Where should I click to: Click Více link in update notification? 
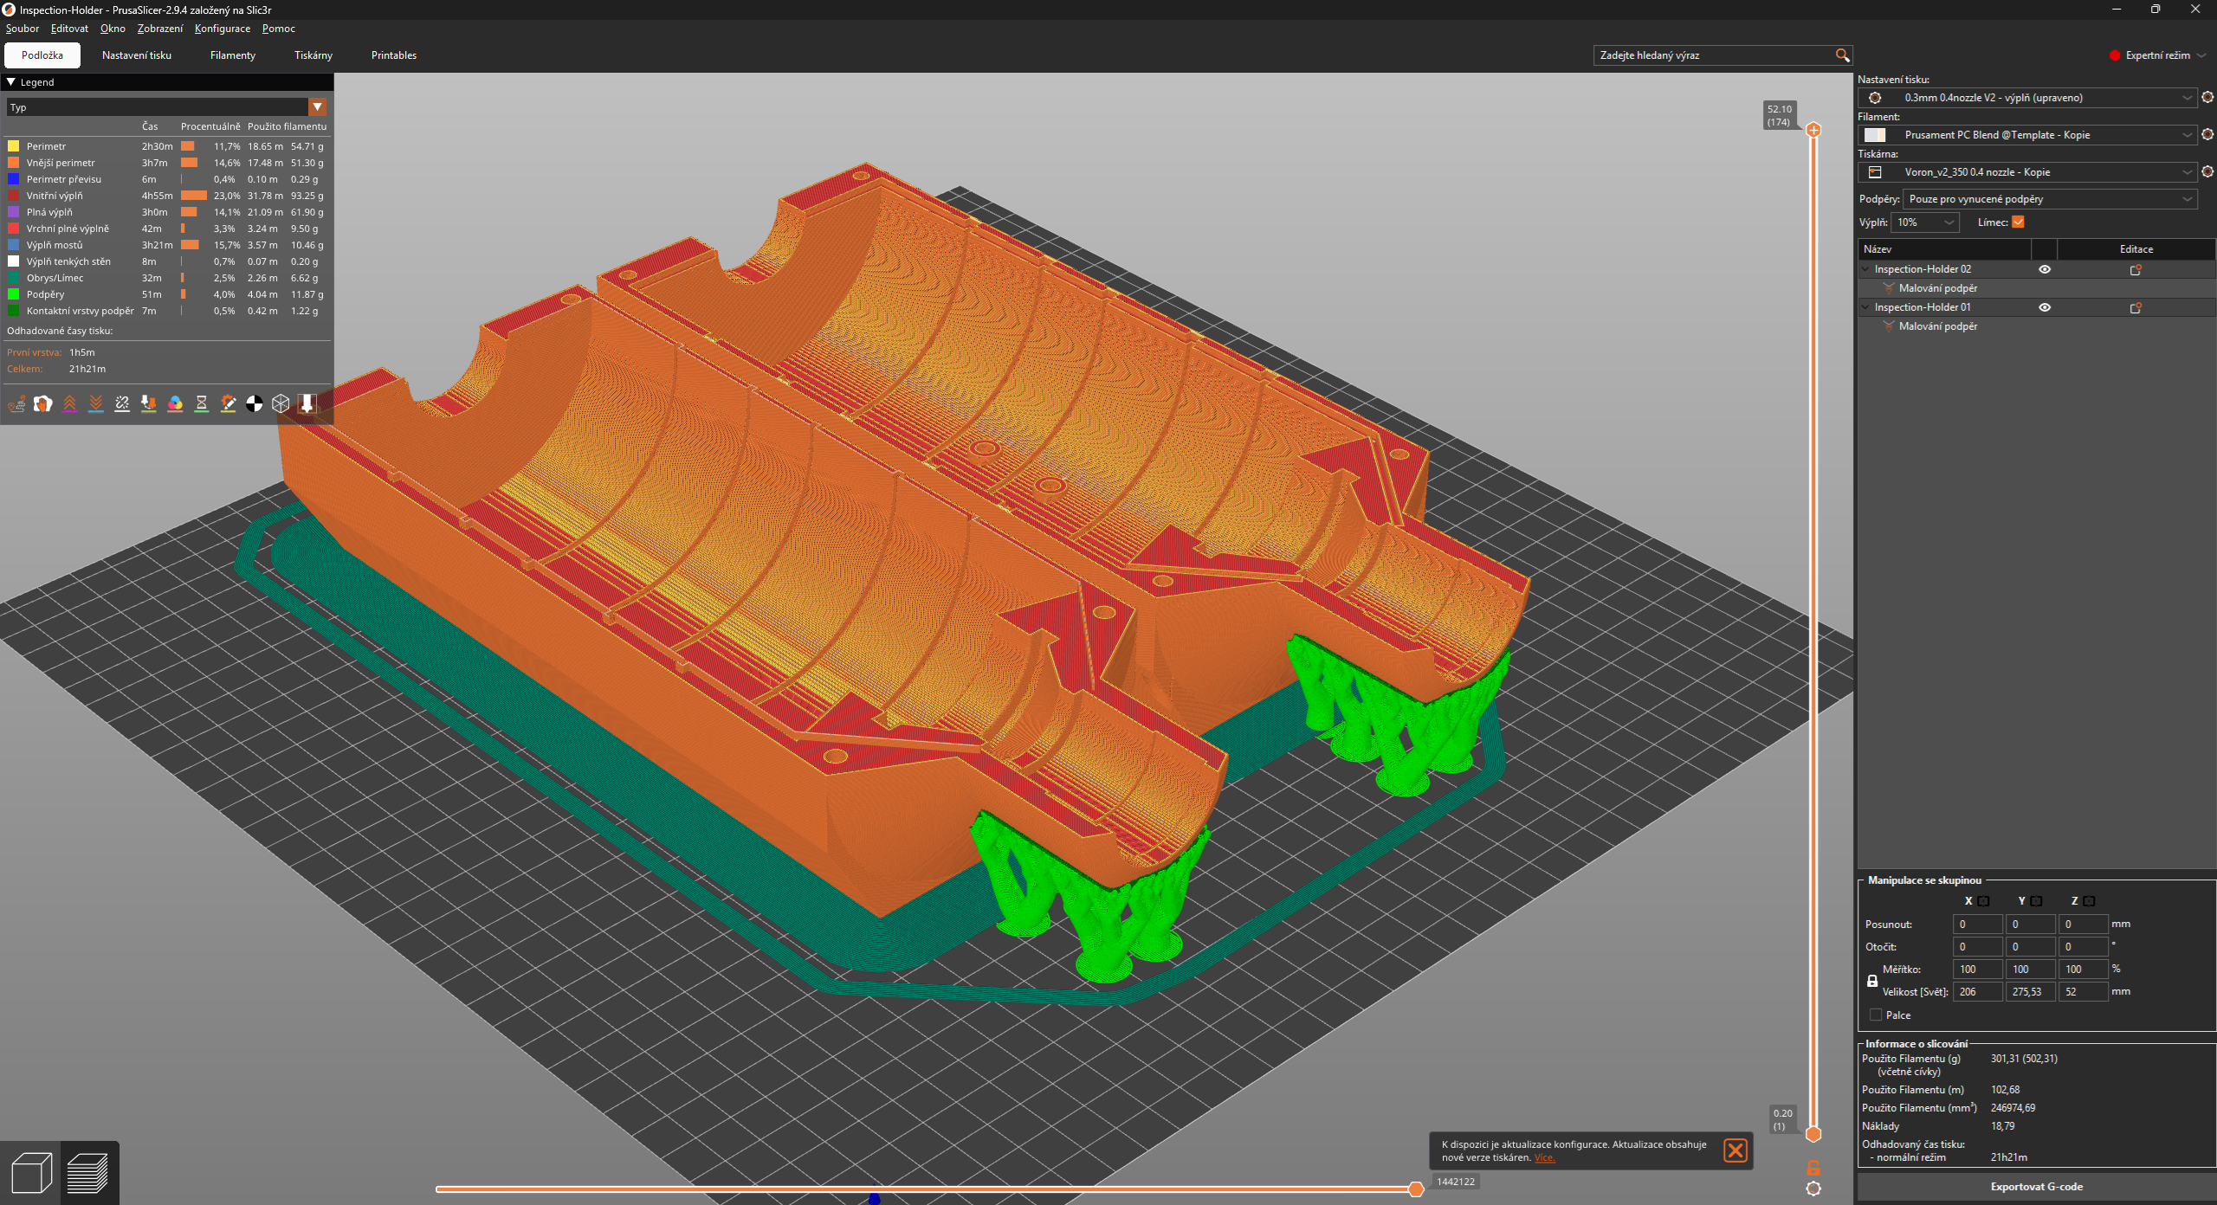(1544, 1157)
